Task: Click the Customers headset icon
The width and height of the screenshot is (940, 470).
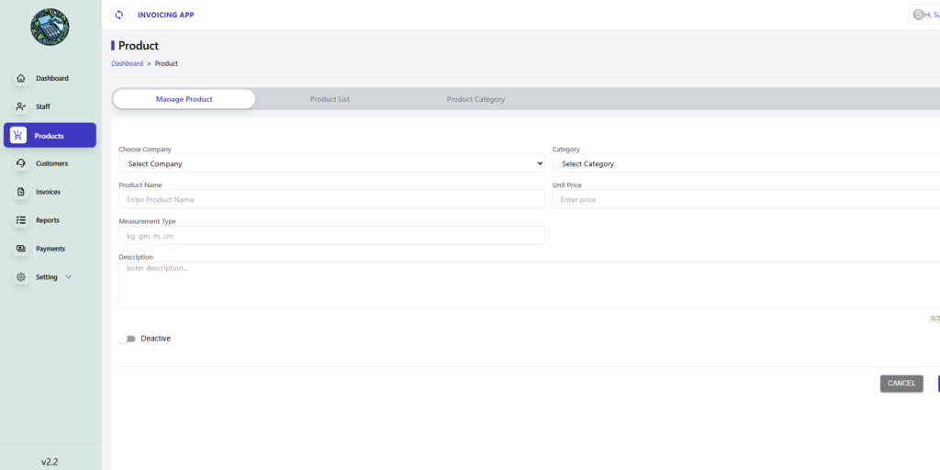Action: click(21, 163)
